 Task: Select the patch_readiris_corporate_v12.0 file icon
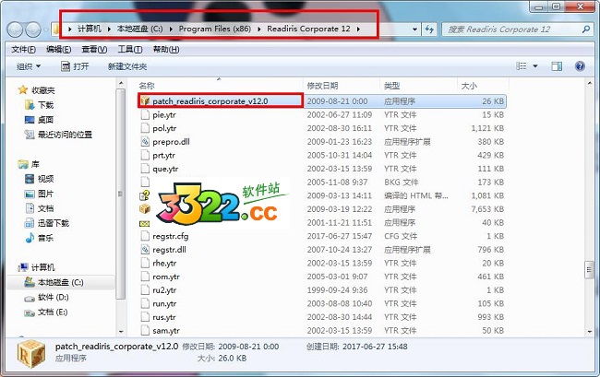click(145, 100)
